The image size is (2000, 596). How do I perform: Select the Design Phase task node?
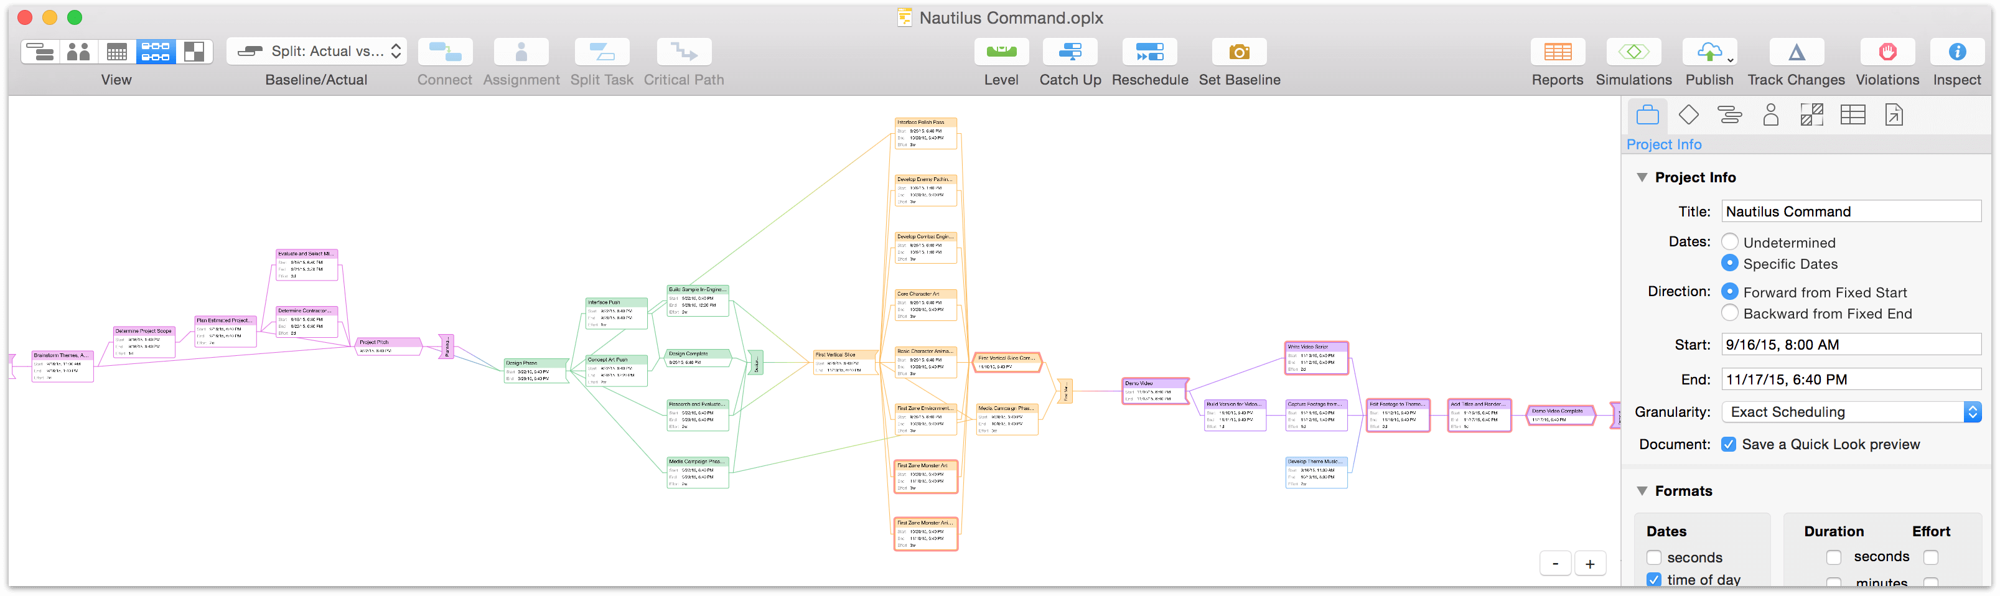pos(536,371)
